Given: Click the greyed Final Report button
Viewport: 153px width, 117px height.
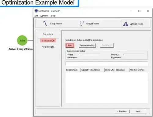Looking at the screenshot, I should 107,46.
